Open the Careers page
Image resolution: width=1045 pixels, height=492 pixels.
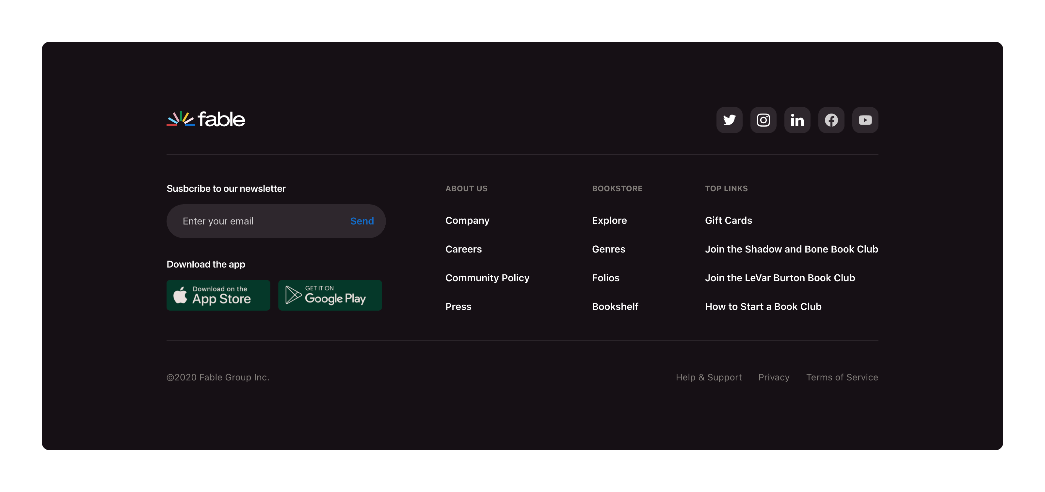(x=463, y=249)
